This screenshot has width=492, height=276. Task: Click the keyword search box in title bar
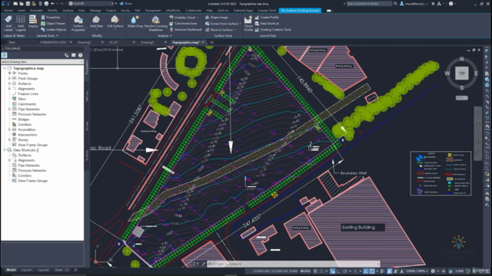click(369, 3)
